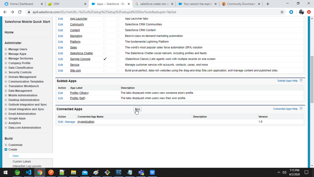Click the page vertical scrollbar thumb
Screen dimensions: 314x177
pos(312,79)
